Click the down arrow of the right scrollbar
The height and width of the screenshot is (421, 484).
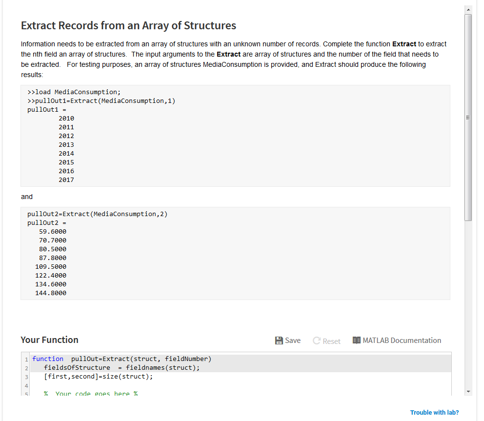click(x=467, y=390)
